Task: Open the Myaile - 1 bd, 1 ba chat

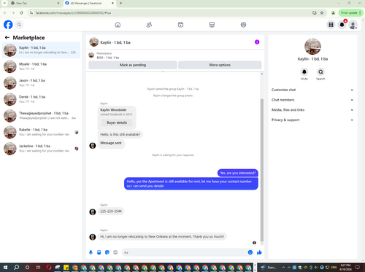Action: tap(41, 66)
